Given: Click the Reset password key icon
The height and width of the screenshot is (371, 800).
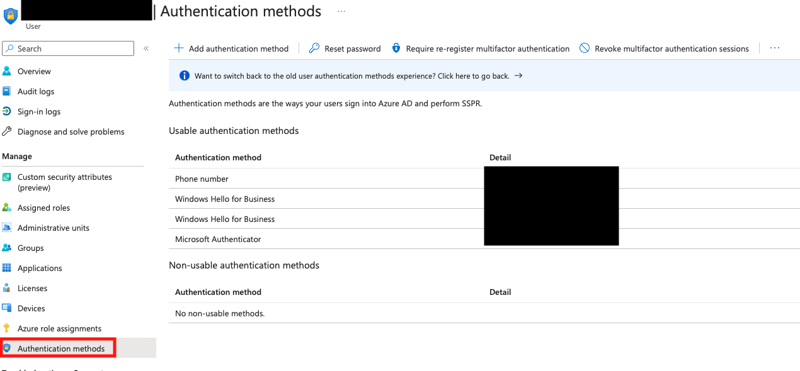Looking at the screenshot, I should [314, 48].
